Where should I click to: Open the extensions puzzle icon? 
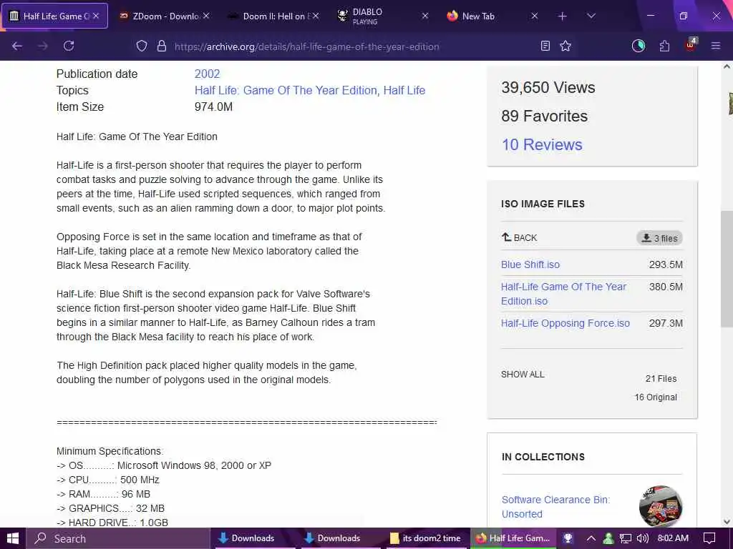point(664,46)
